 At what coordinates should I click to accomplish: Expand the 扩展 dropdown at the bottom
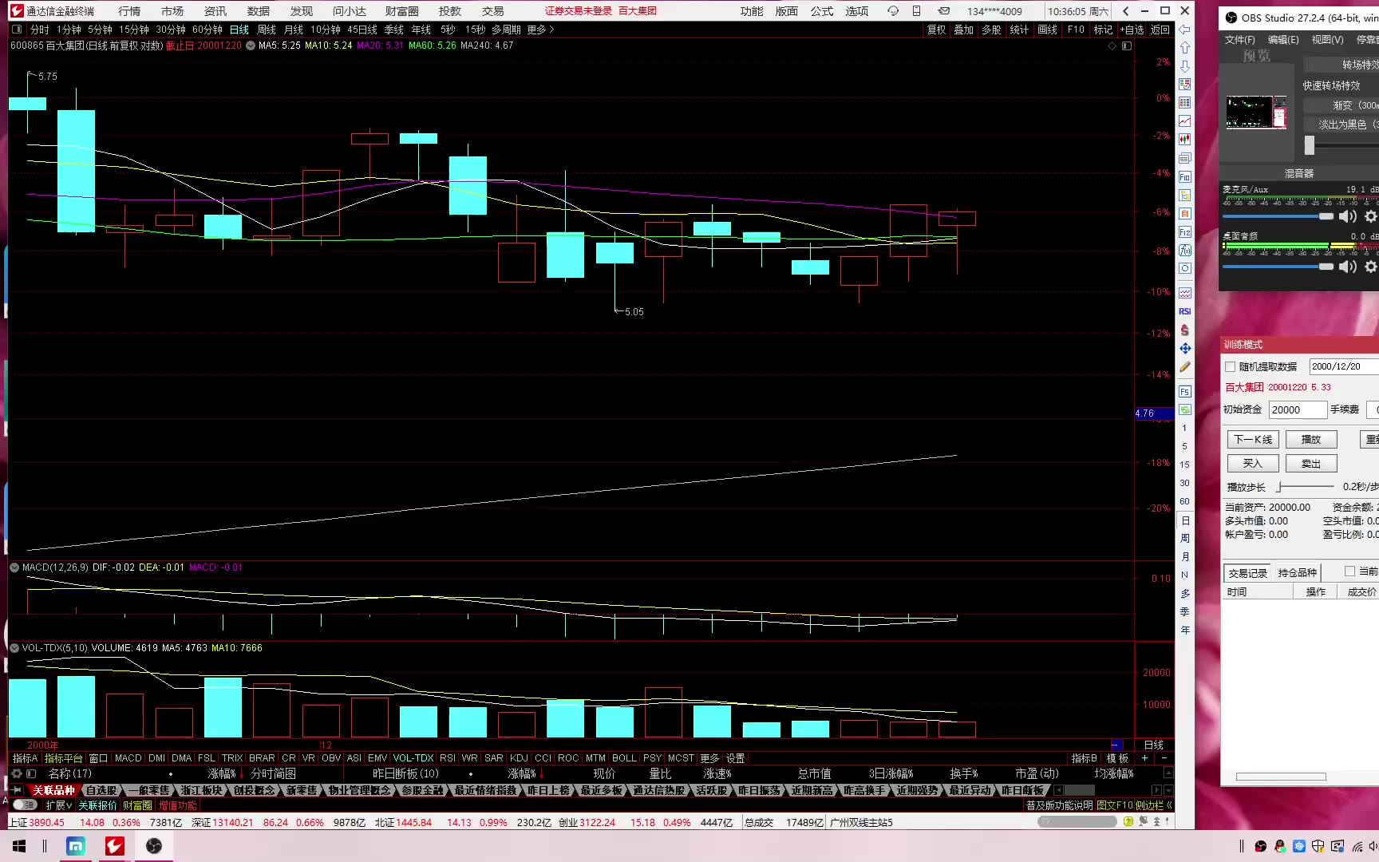coord(59,805)
